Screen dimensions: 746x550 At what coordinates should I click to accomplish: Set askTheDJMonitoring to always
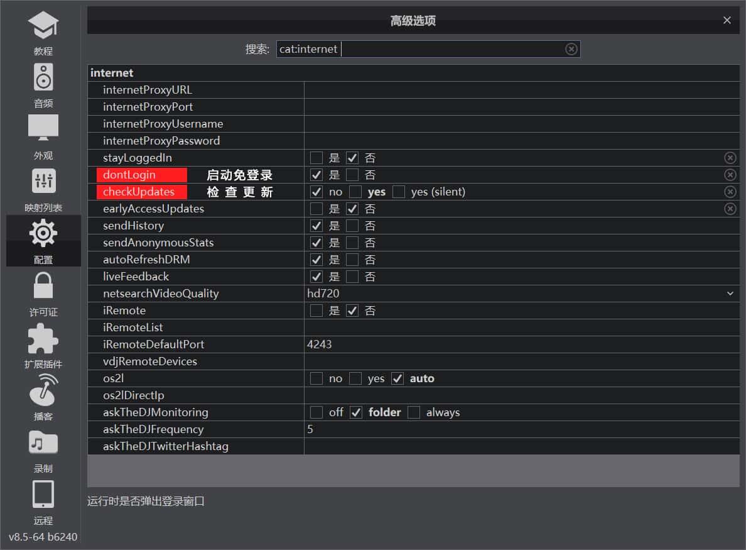(414, 412)
